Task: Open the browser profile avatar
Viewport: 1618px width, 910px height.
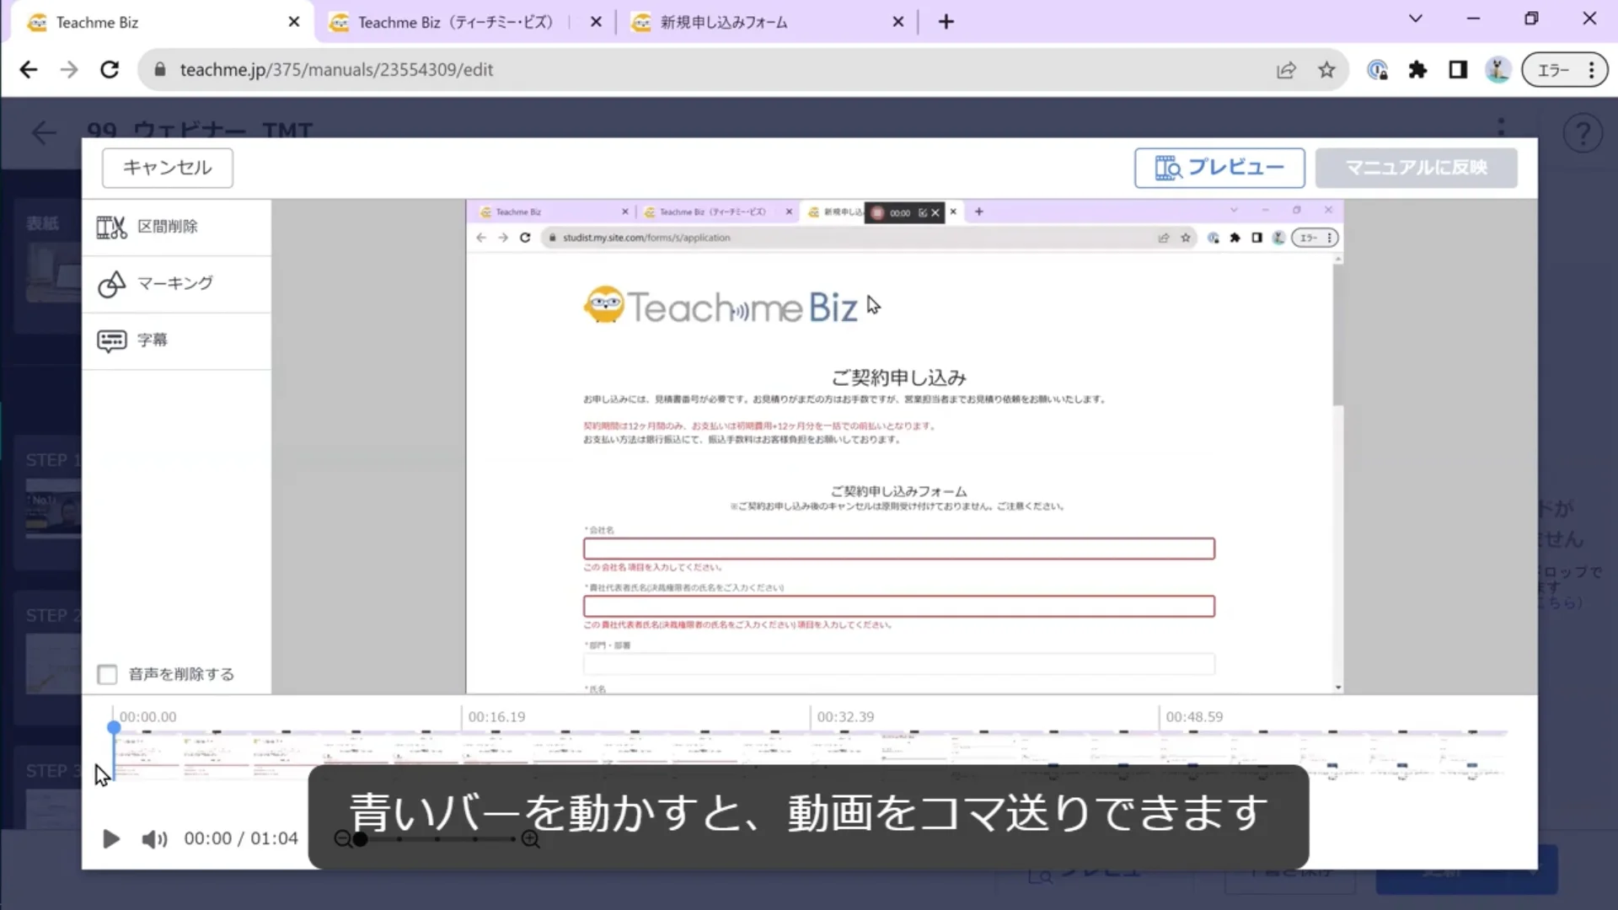Action: point(1498,70)
